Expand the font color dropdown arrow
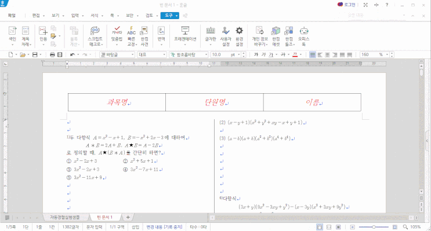This screenshot has height=231, width=431. click(x=300, y=54)
